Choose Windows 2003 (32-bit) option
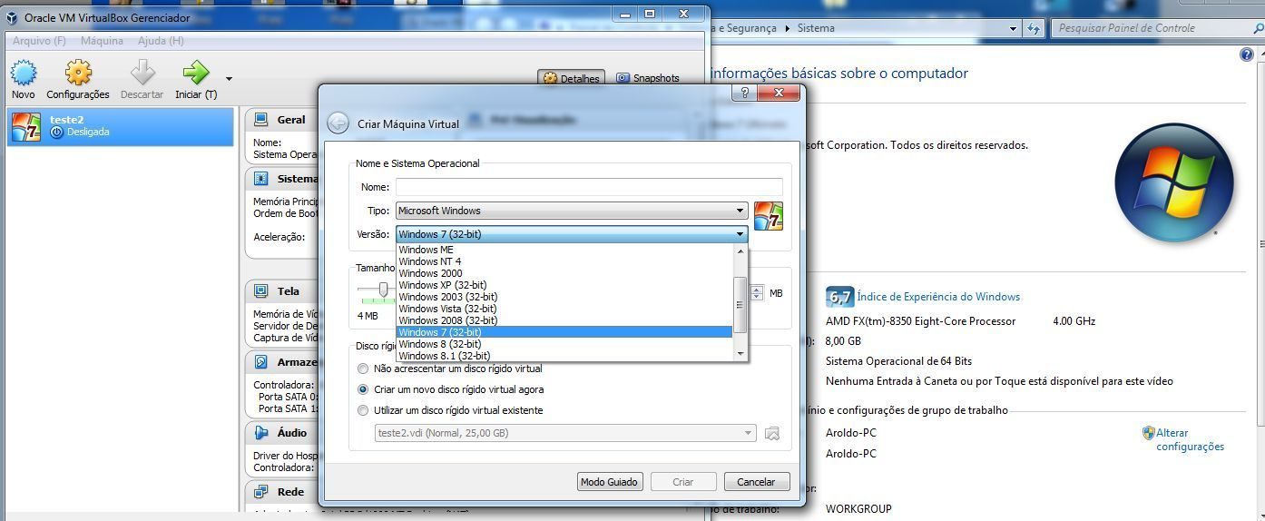 564,297
